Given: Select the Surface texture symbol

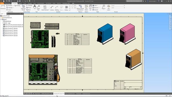Looking at the screenshot, I should point(52,8).
